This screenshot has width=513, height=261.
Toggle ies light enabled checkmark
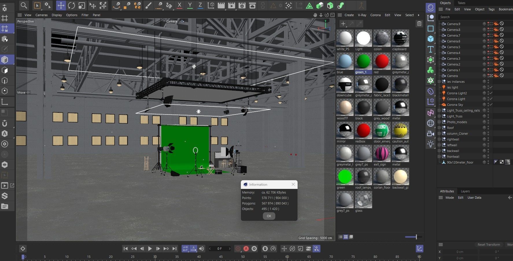[491, 87]
